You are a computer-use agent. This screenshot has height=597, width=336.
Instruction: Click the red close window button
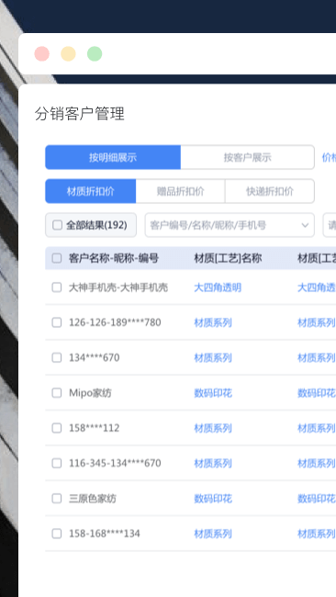42,53
